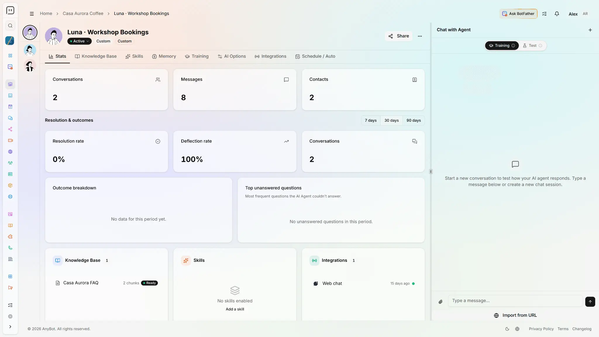This screenshot has width=599, height=337.
Task: Select the 7 days range
Action: (x=371, y=121)
